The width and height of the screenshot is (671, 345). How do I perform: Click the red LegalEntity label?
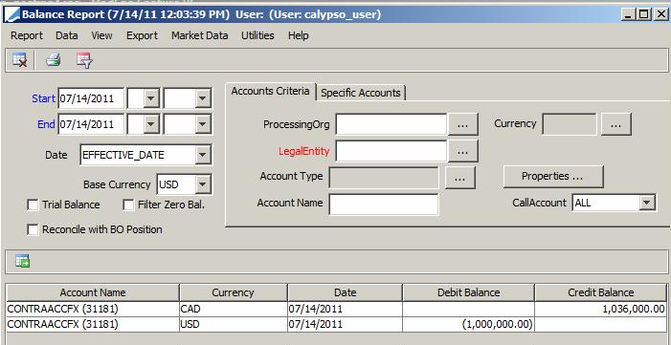(303, 151)
